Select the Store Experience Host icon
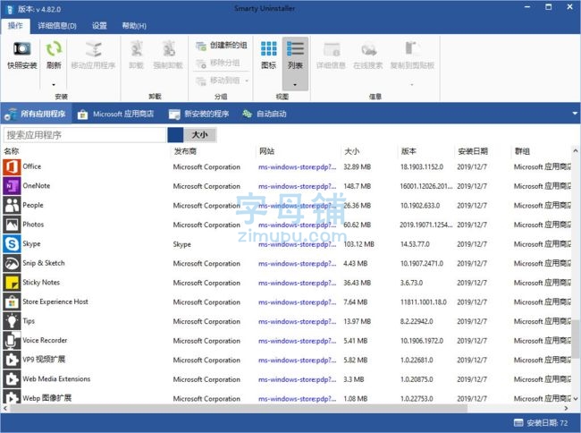The height and width of the screenshot is (433, 581). pyautogui.click(x=12, y=302)
